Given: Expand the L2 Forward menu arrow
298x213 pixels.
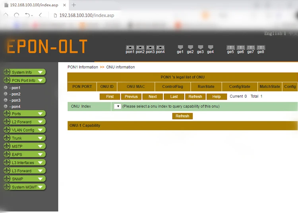Looking at the screenshot, I should [x=40, y=122].
